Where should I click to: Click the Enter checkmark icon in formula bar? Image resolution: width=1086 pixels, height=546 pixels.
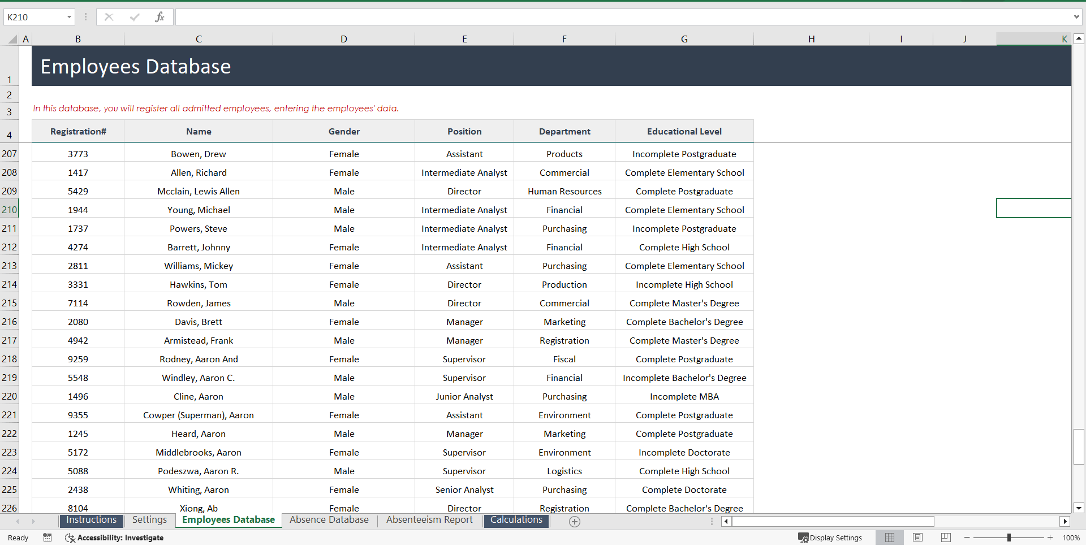[135, 17]
